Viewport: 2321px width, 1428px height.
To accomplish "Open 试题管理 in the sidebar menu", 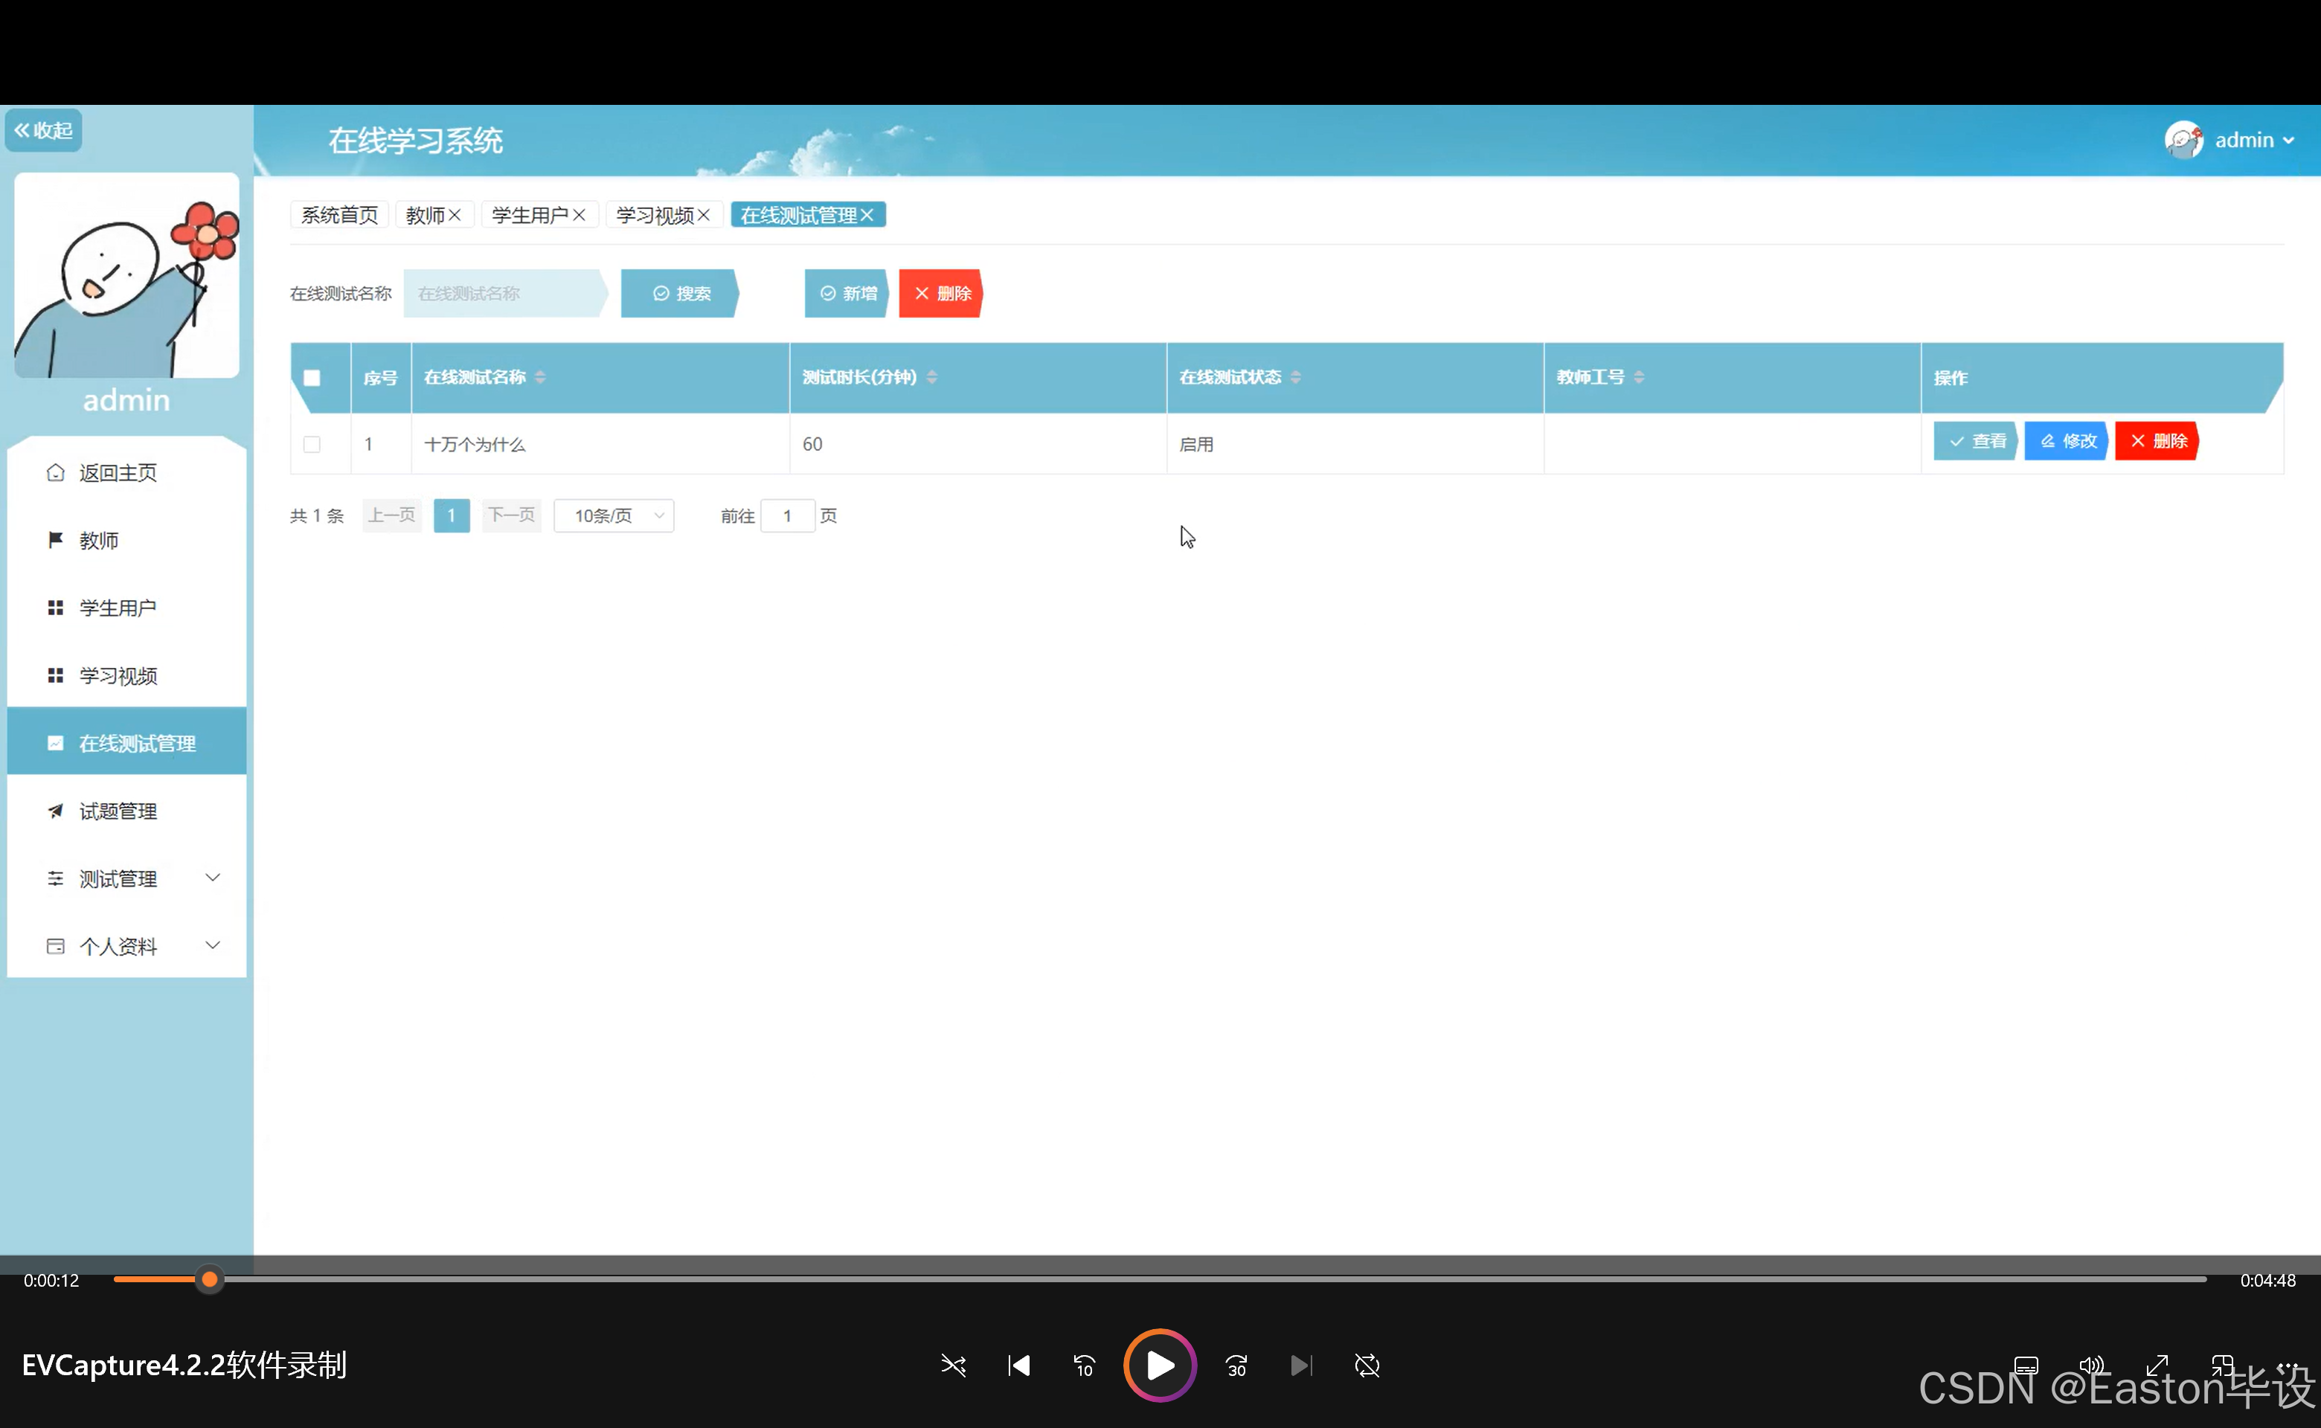I will pyautogui.click(x=118, y=811).
